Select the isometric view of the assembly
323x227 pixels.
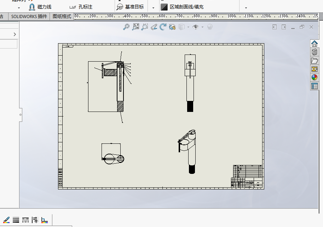tap(187, 152)
